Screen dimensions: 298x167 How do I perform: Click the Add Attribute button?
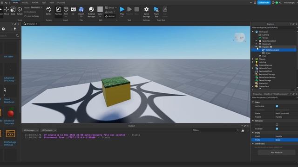coord(277,153)
